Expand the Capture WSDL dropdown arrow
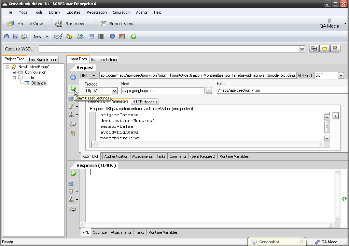349x246 pixels. pyautogui.click(x=302, y=49)
